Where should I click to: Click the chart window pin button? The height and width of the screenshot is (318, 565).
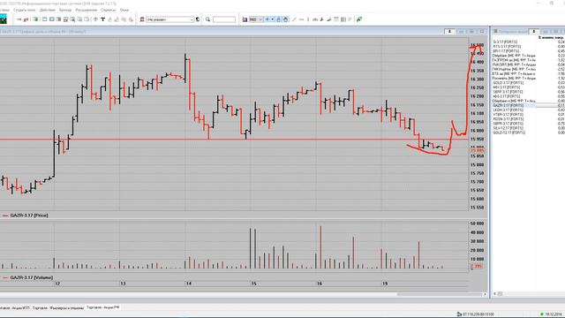click(449, 32)
